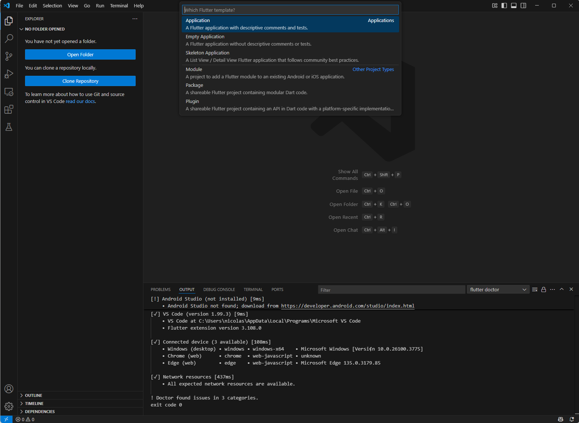Screen dimensions: 579x423
Task: Select the Plugin project template
Action: [x=290, y=105]
